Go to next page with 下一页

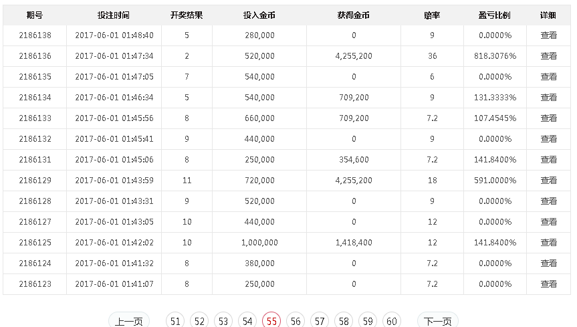click(437, 322)
